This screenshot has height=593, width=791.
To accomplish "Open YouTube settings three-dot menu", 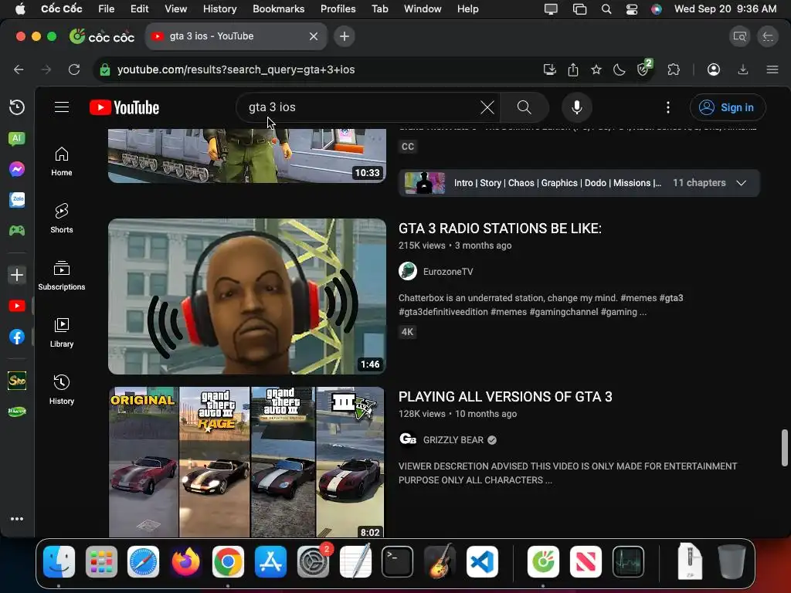I will click(668, 107).
